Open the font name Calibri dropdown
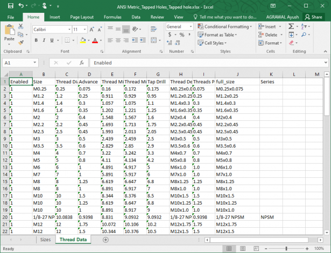 tap(69, 29)
